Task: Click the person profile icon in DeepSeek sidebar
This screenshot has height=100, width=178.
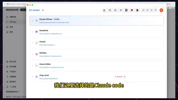Action: 7,87
